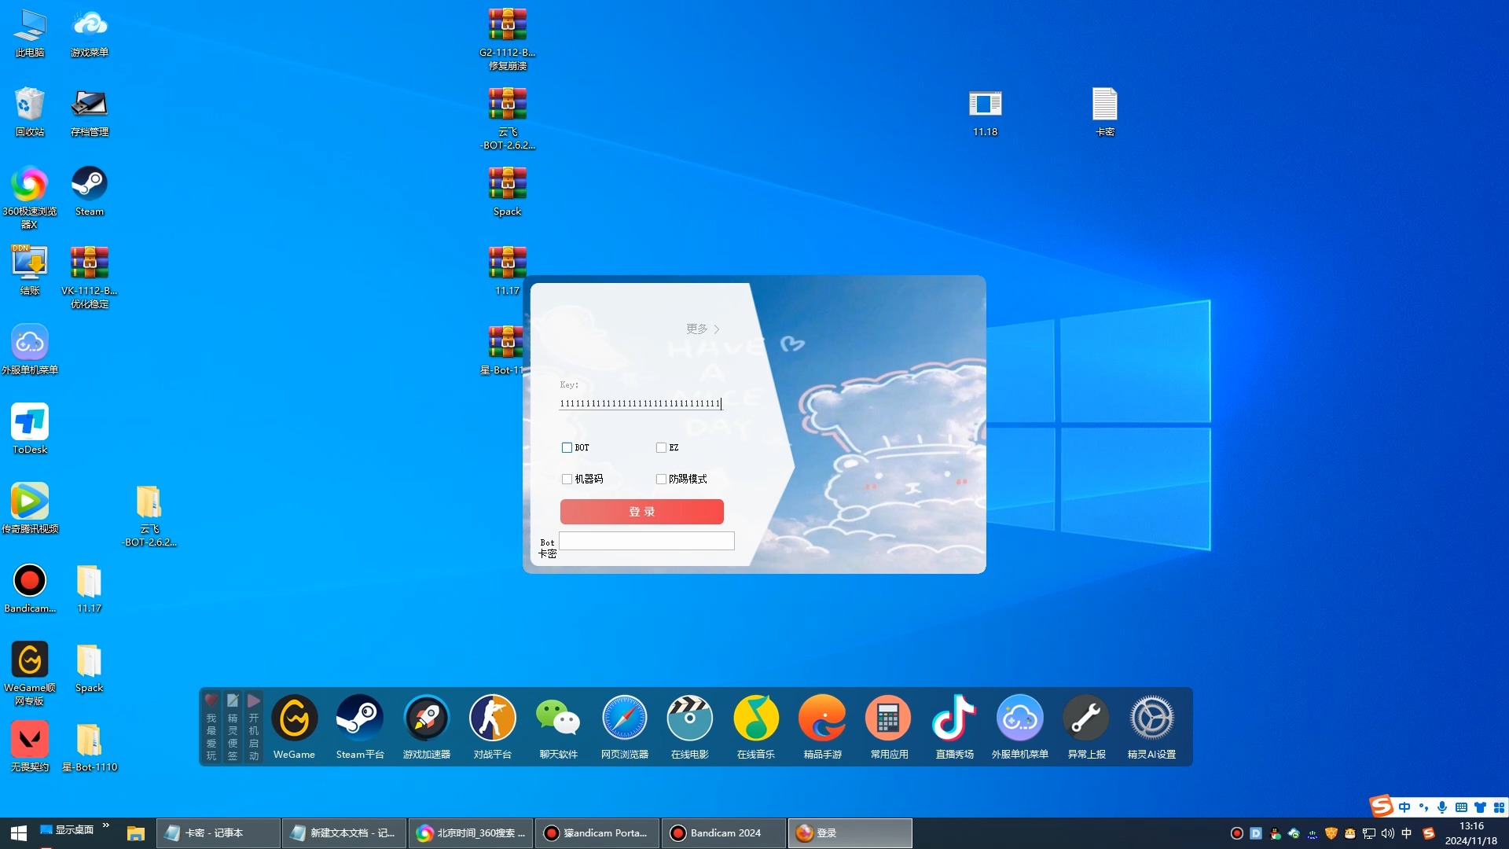Select the 结账 desktop icon
The height and width of the screenshot is (849, 1509).
30,270
